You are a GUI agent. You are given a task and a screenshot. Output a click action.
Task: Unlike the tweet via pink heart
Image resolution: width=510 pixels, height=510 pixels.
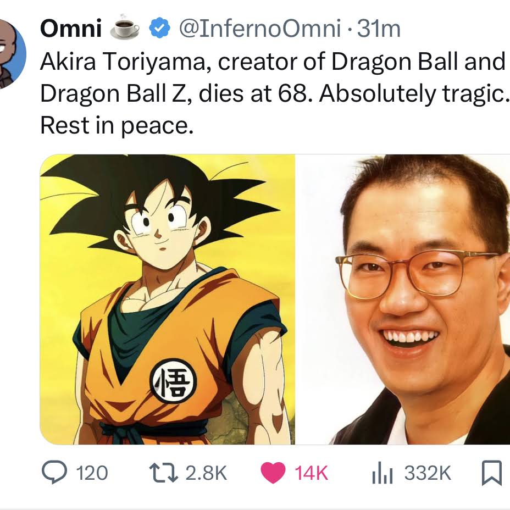pos(273,473)
